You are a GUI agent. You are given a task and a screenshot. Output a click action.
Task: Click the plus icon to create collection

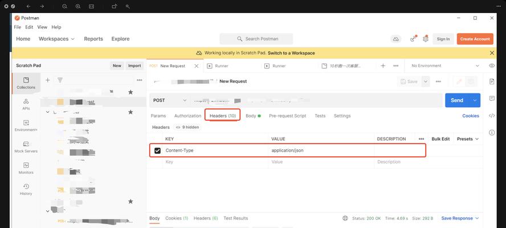pyautogui.click(x=47, y=80)
